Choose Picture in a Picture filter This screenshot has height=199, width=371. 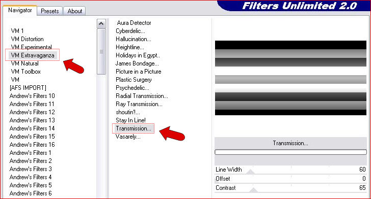coord(139,72)
